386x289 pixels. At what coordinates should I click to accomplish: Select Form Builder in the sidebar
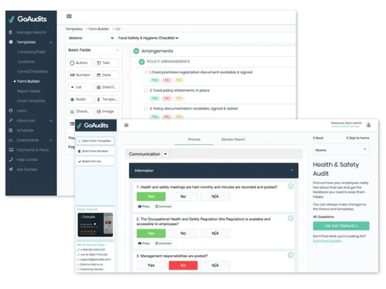click(x=29, y=81)
